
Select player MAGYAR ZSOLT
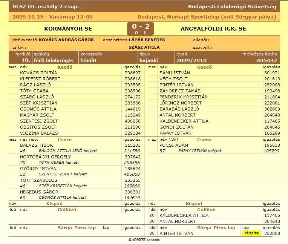tap(37, 115)
